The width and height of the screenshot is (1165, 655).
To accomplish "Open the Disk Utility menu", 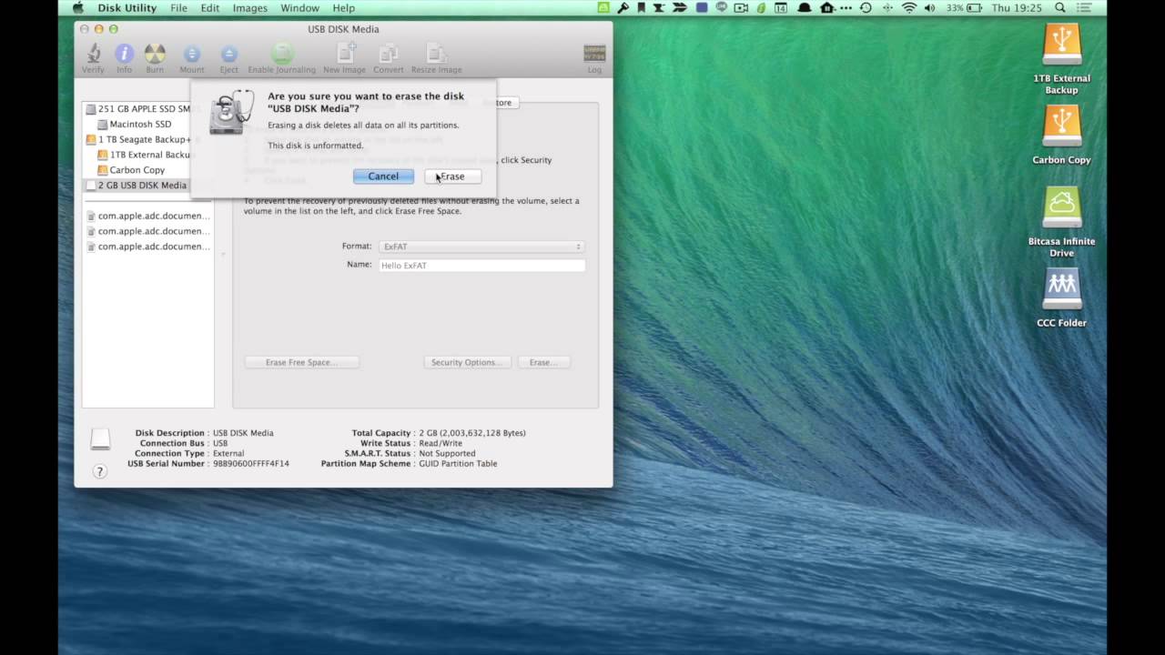I will tap(127, 7).
